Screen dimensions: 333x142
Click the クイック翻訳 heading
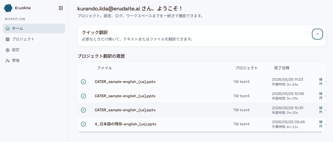coord(95,33)
